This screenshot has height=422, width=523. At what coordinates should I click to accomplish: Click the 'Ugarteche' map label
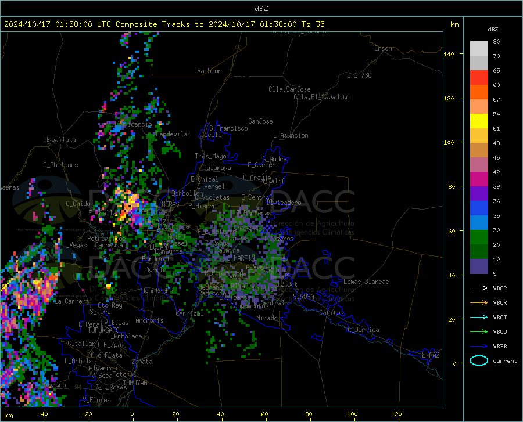tap(157, 290)
